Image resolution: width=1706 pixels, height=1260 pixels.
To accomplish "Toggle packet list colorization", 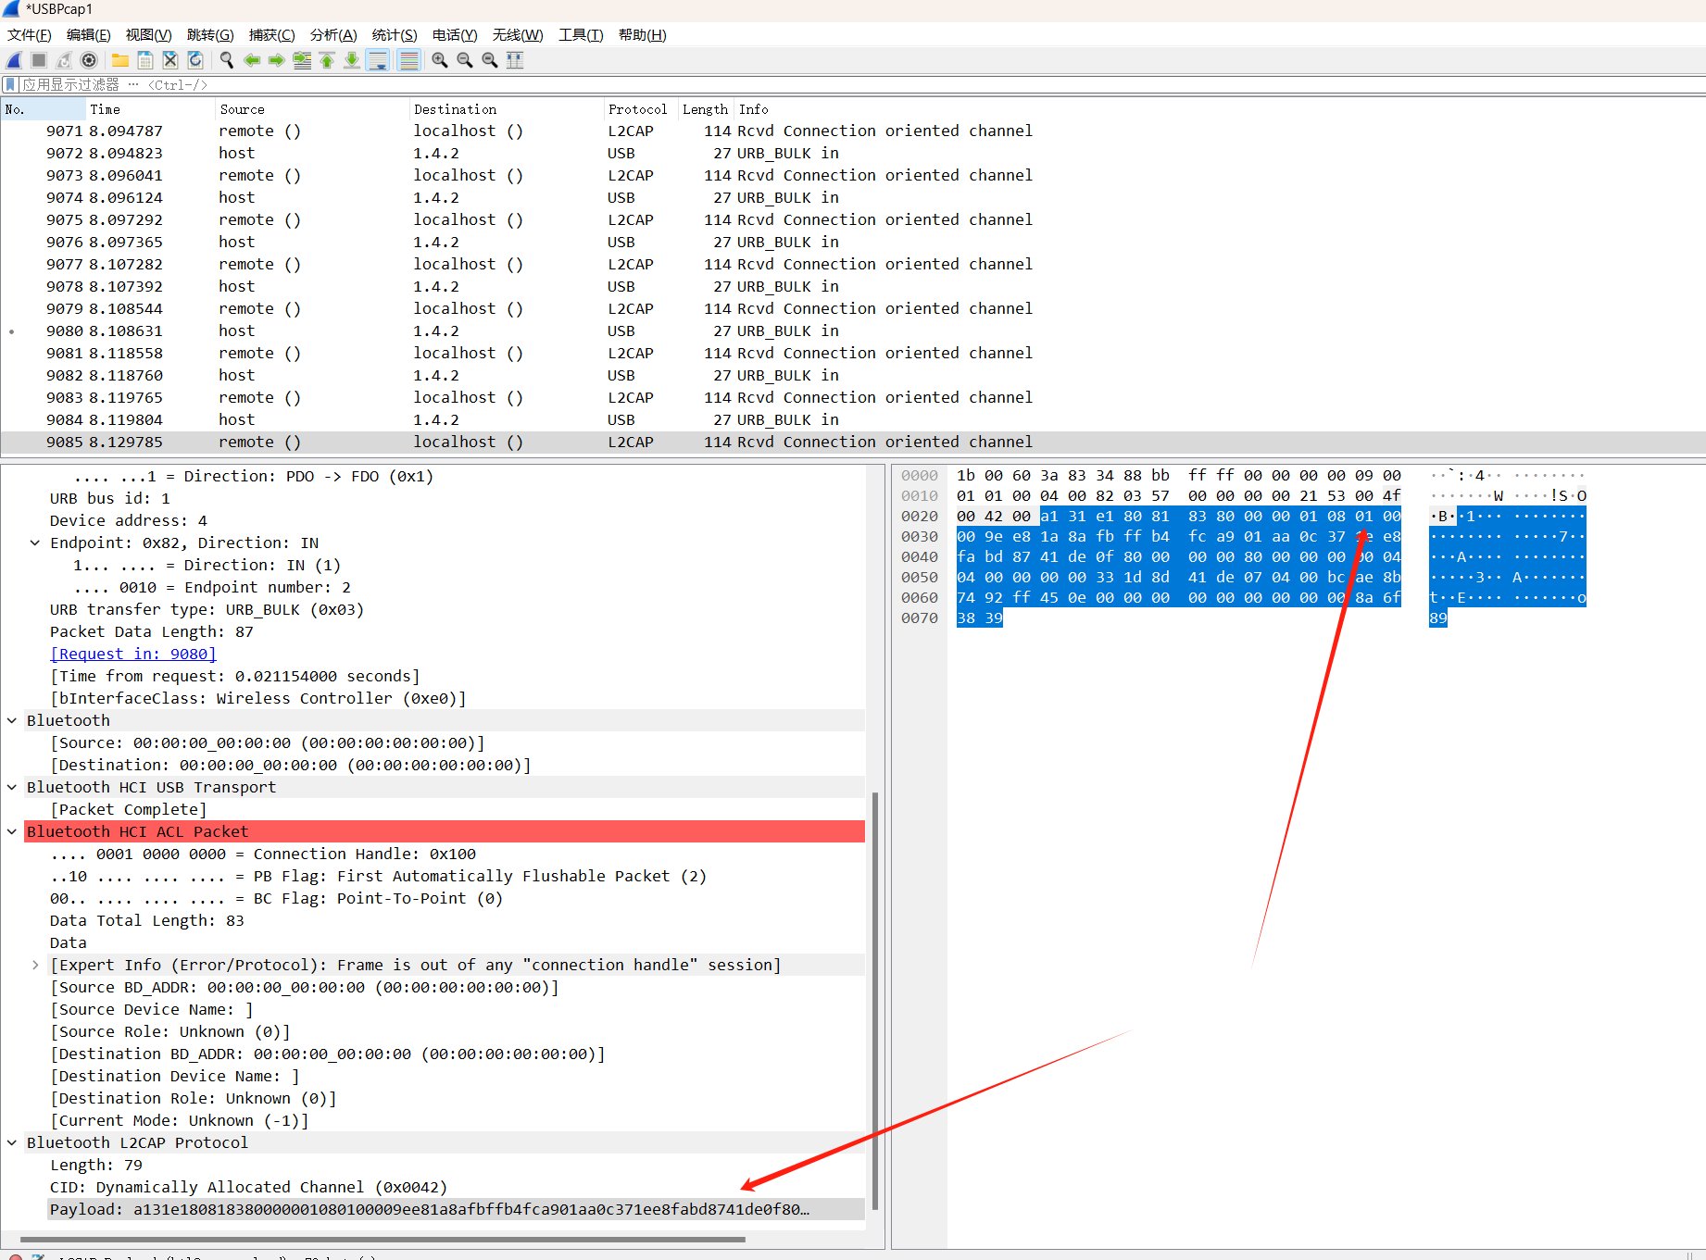I will tap(408, 60).
